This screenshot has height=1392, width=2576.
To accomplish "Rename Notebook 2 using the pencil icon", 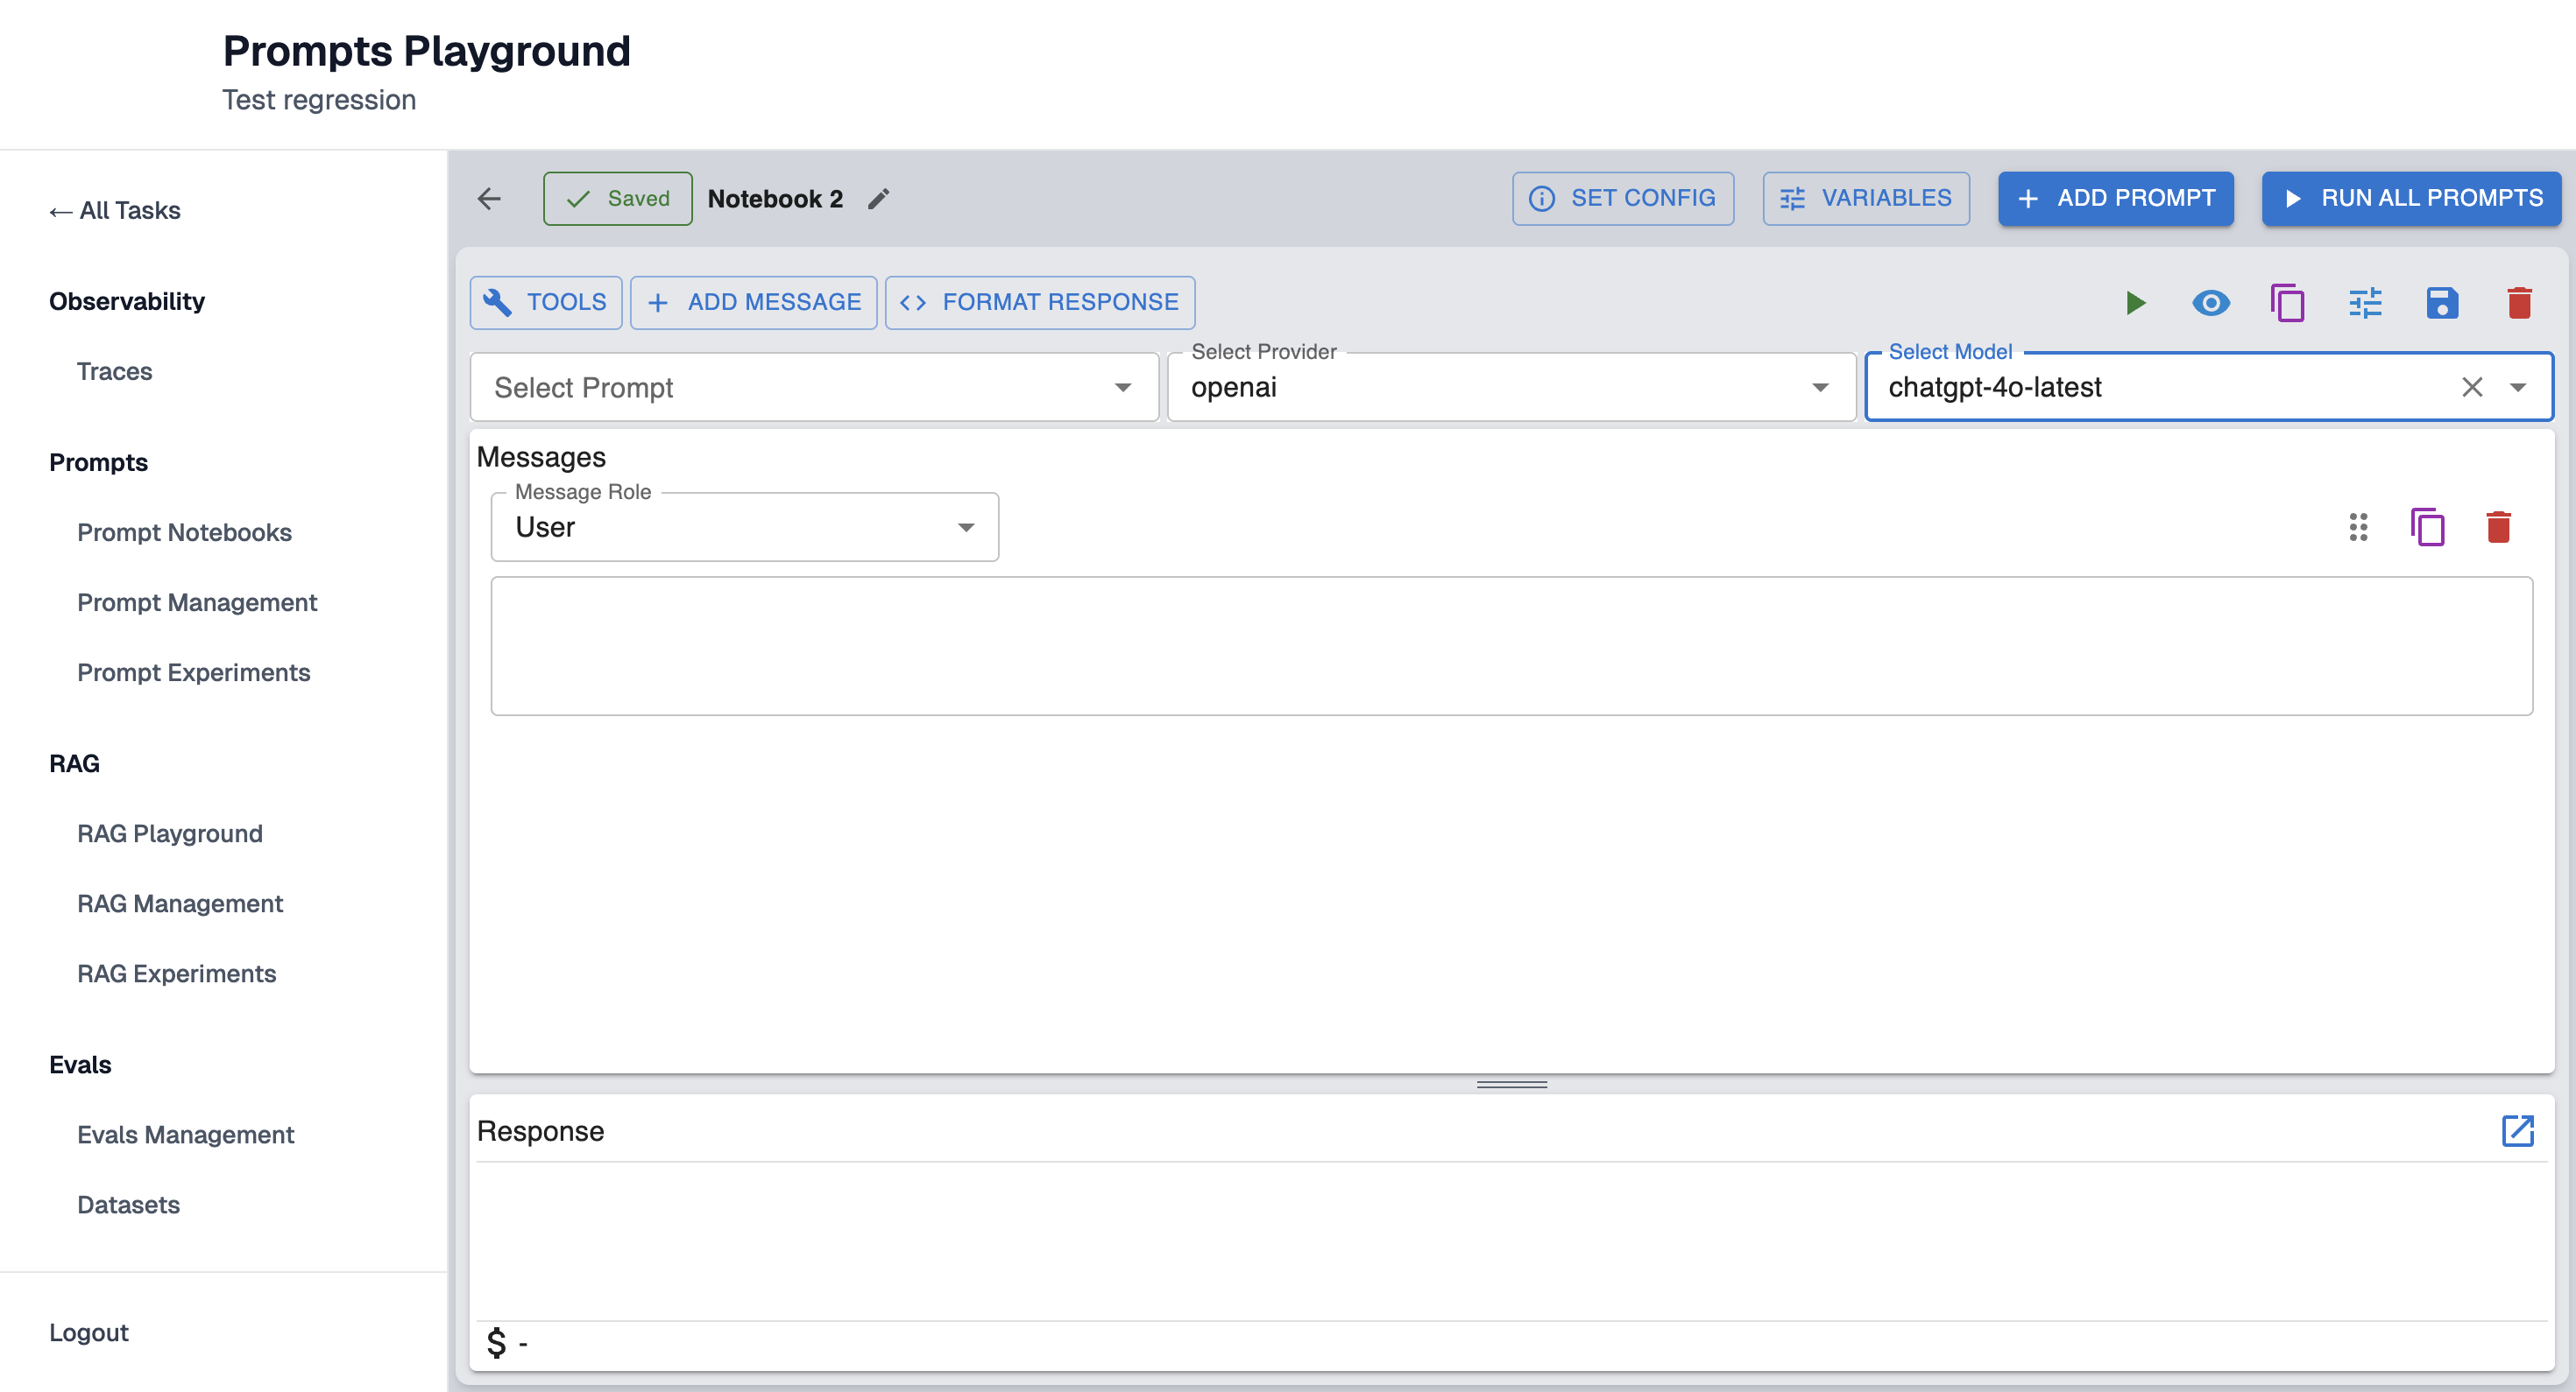I will [878, 199].
